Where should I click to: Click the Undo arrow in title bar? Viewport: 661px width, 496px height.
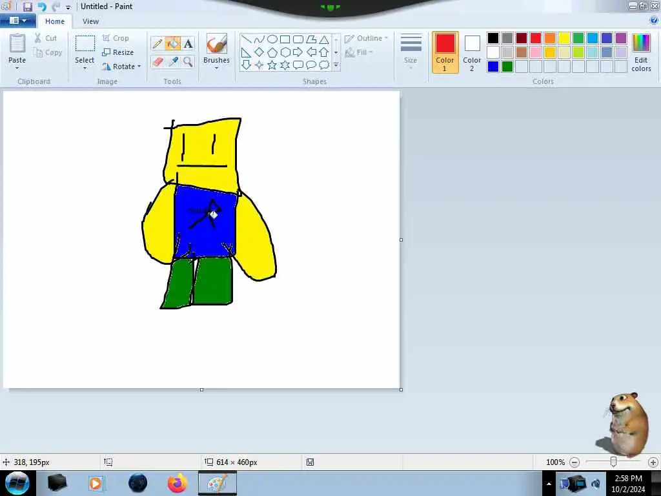[x=42, y=6]
